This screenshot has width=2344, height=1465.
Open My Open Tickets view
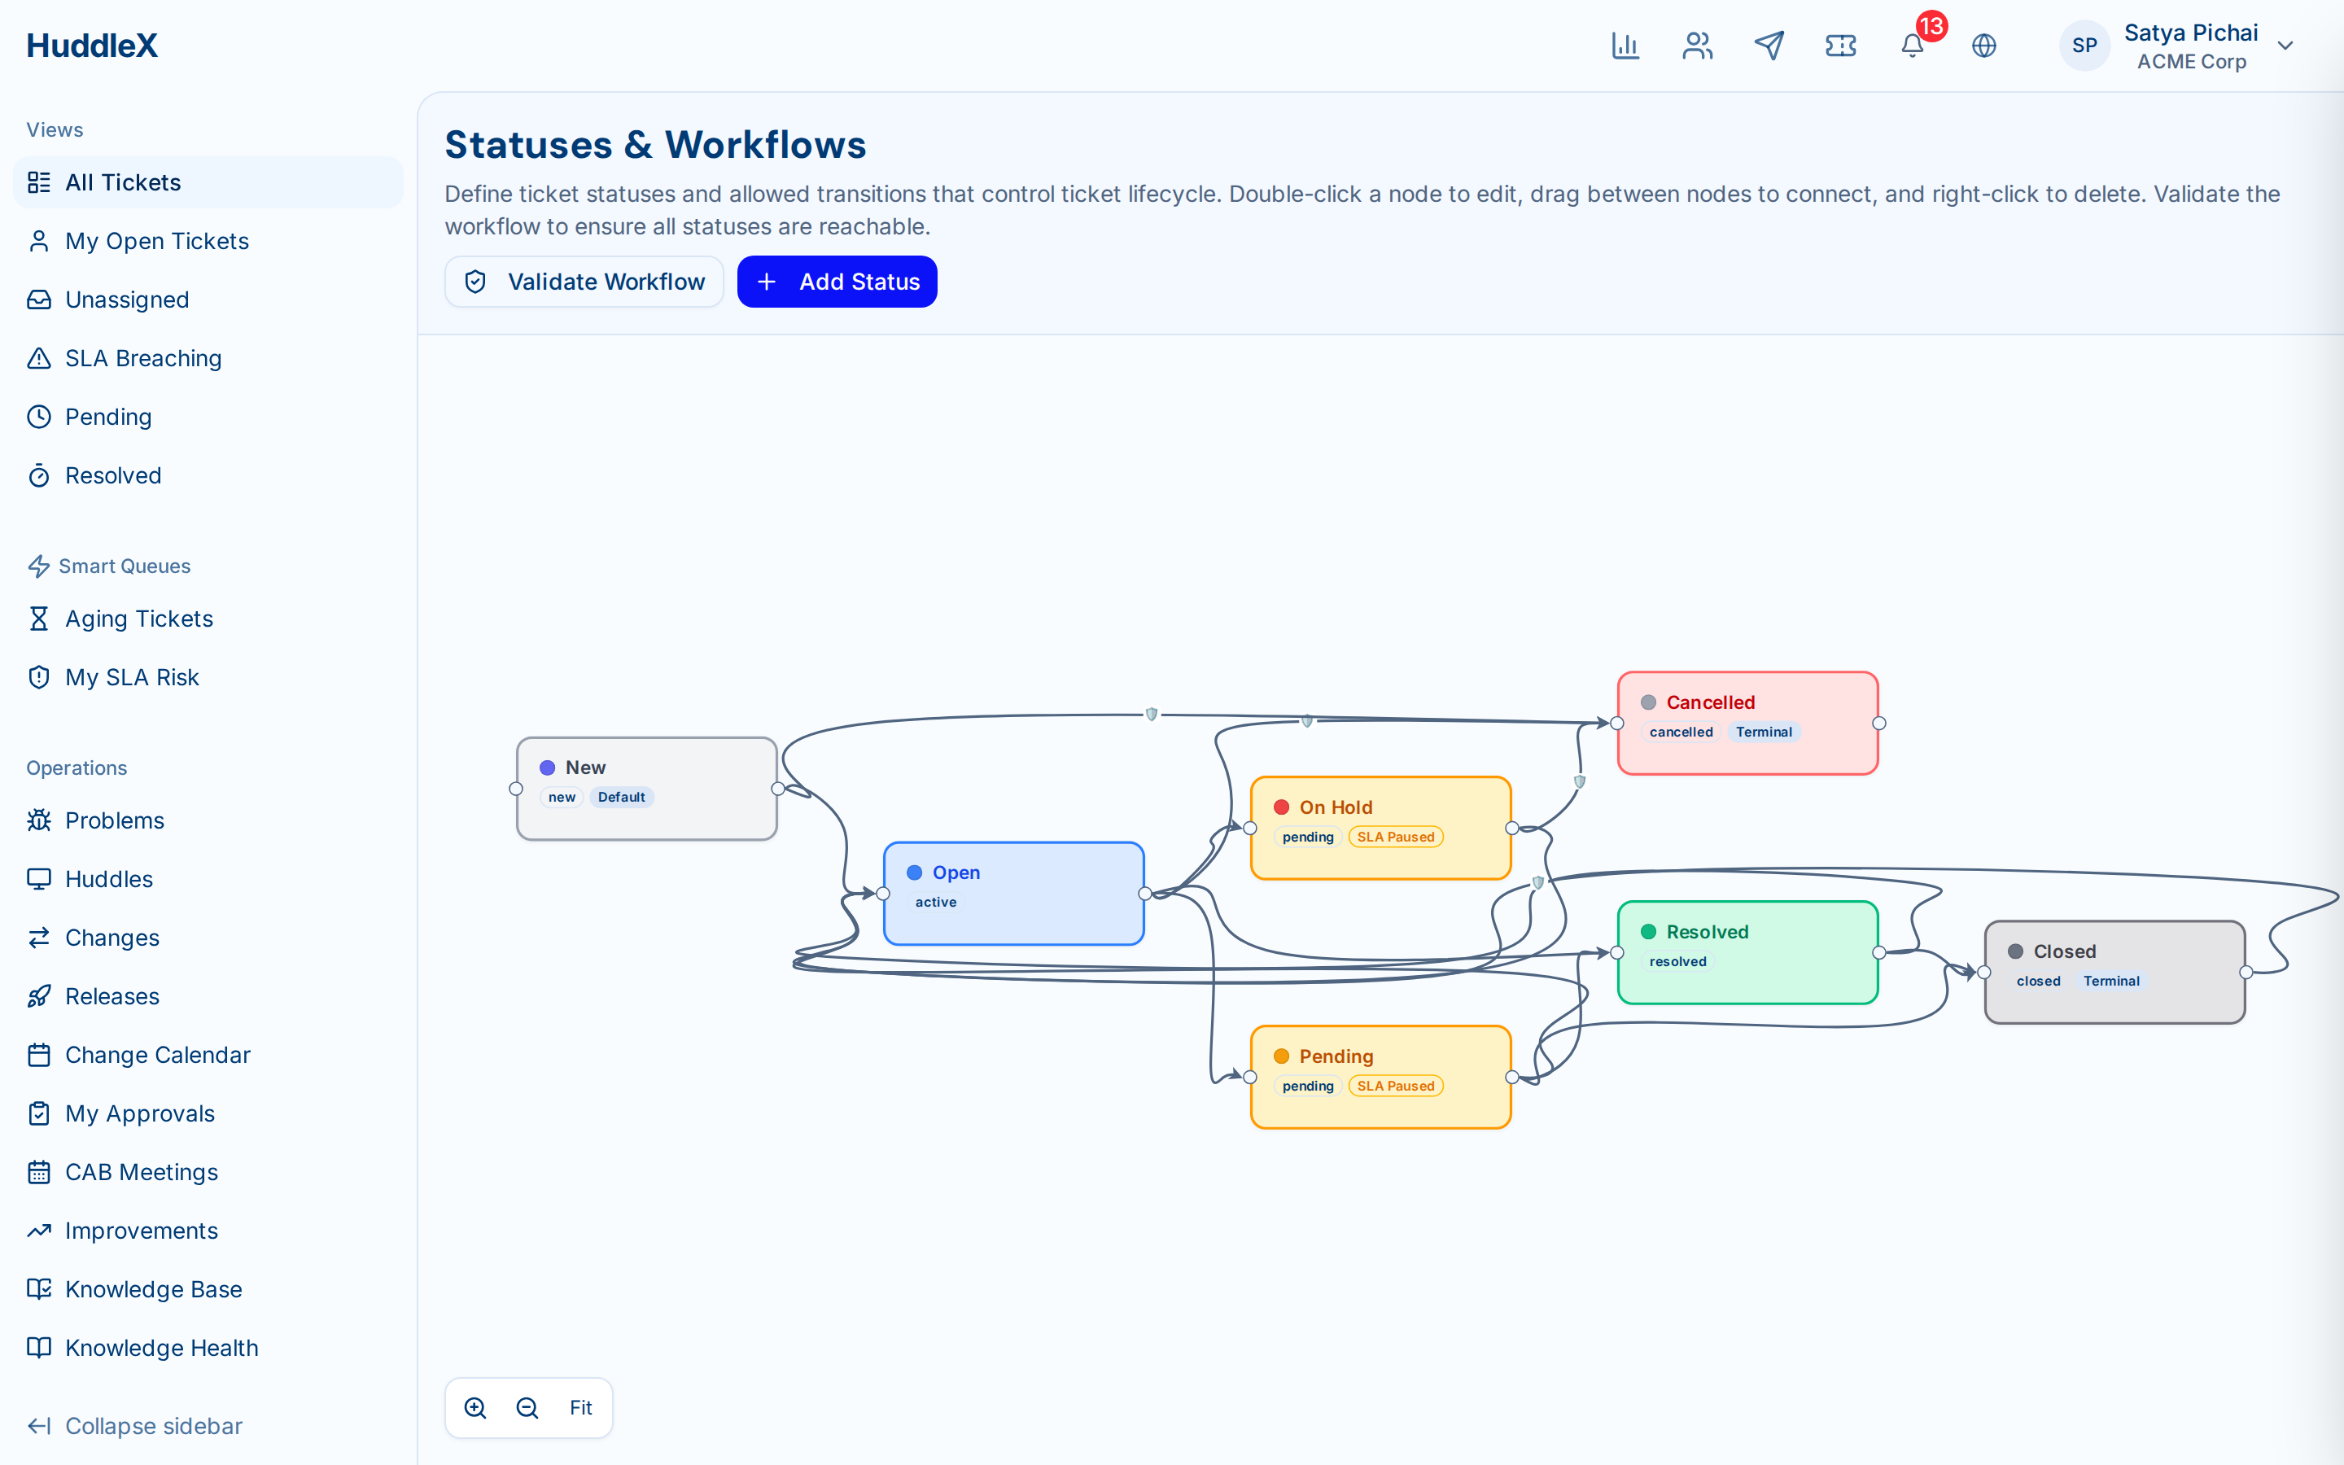click(208, 241)
